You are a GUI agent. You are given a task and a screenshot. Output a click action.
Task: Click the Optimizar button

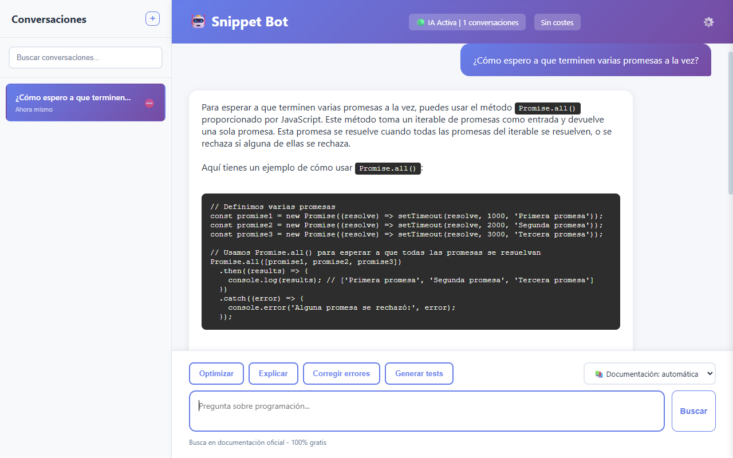(x=216, y=374)
